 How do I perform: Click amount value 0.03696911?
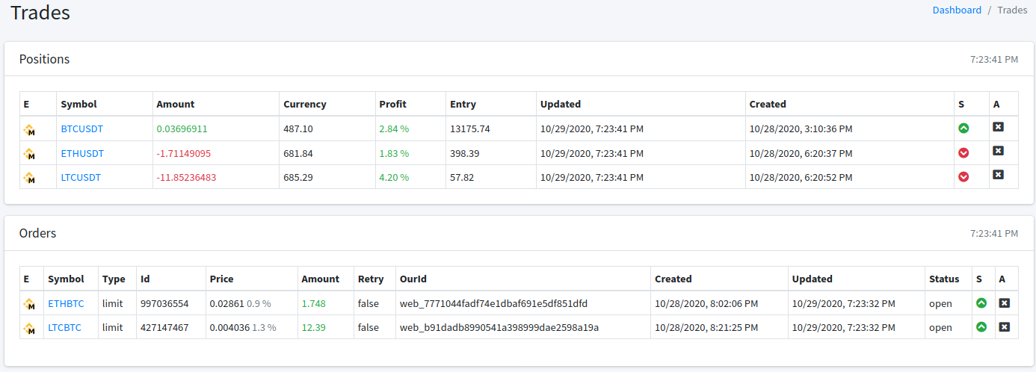[182, 129]
